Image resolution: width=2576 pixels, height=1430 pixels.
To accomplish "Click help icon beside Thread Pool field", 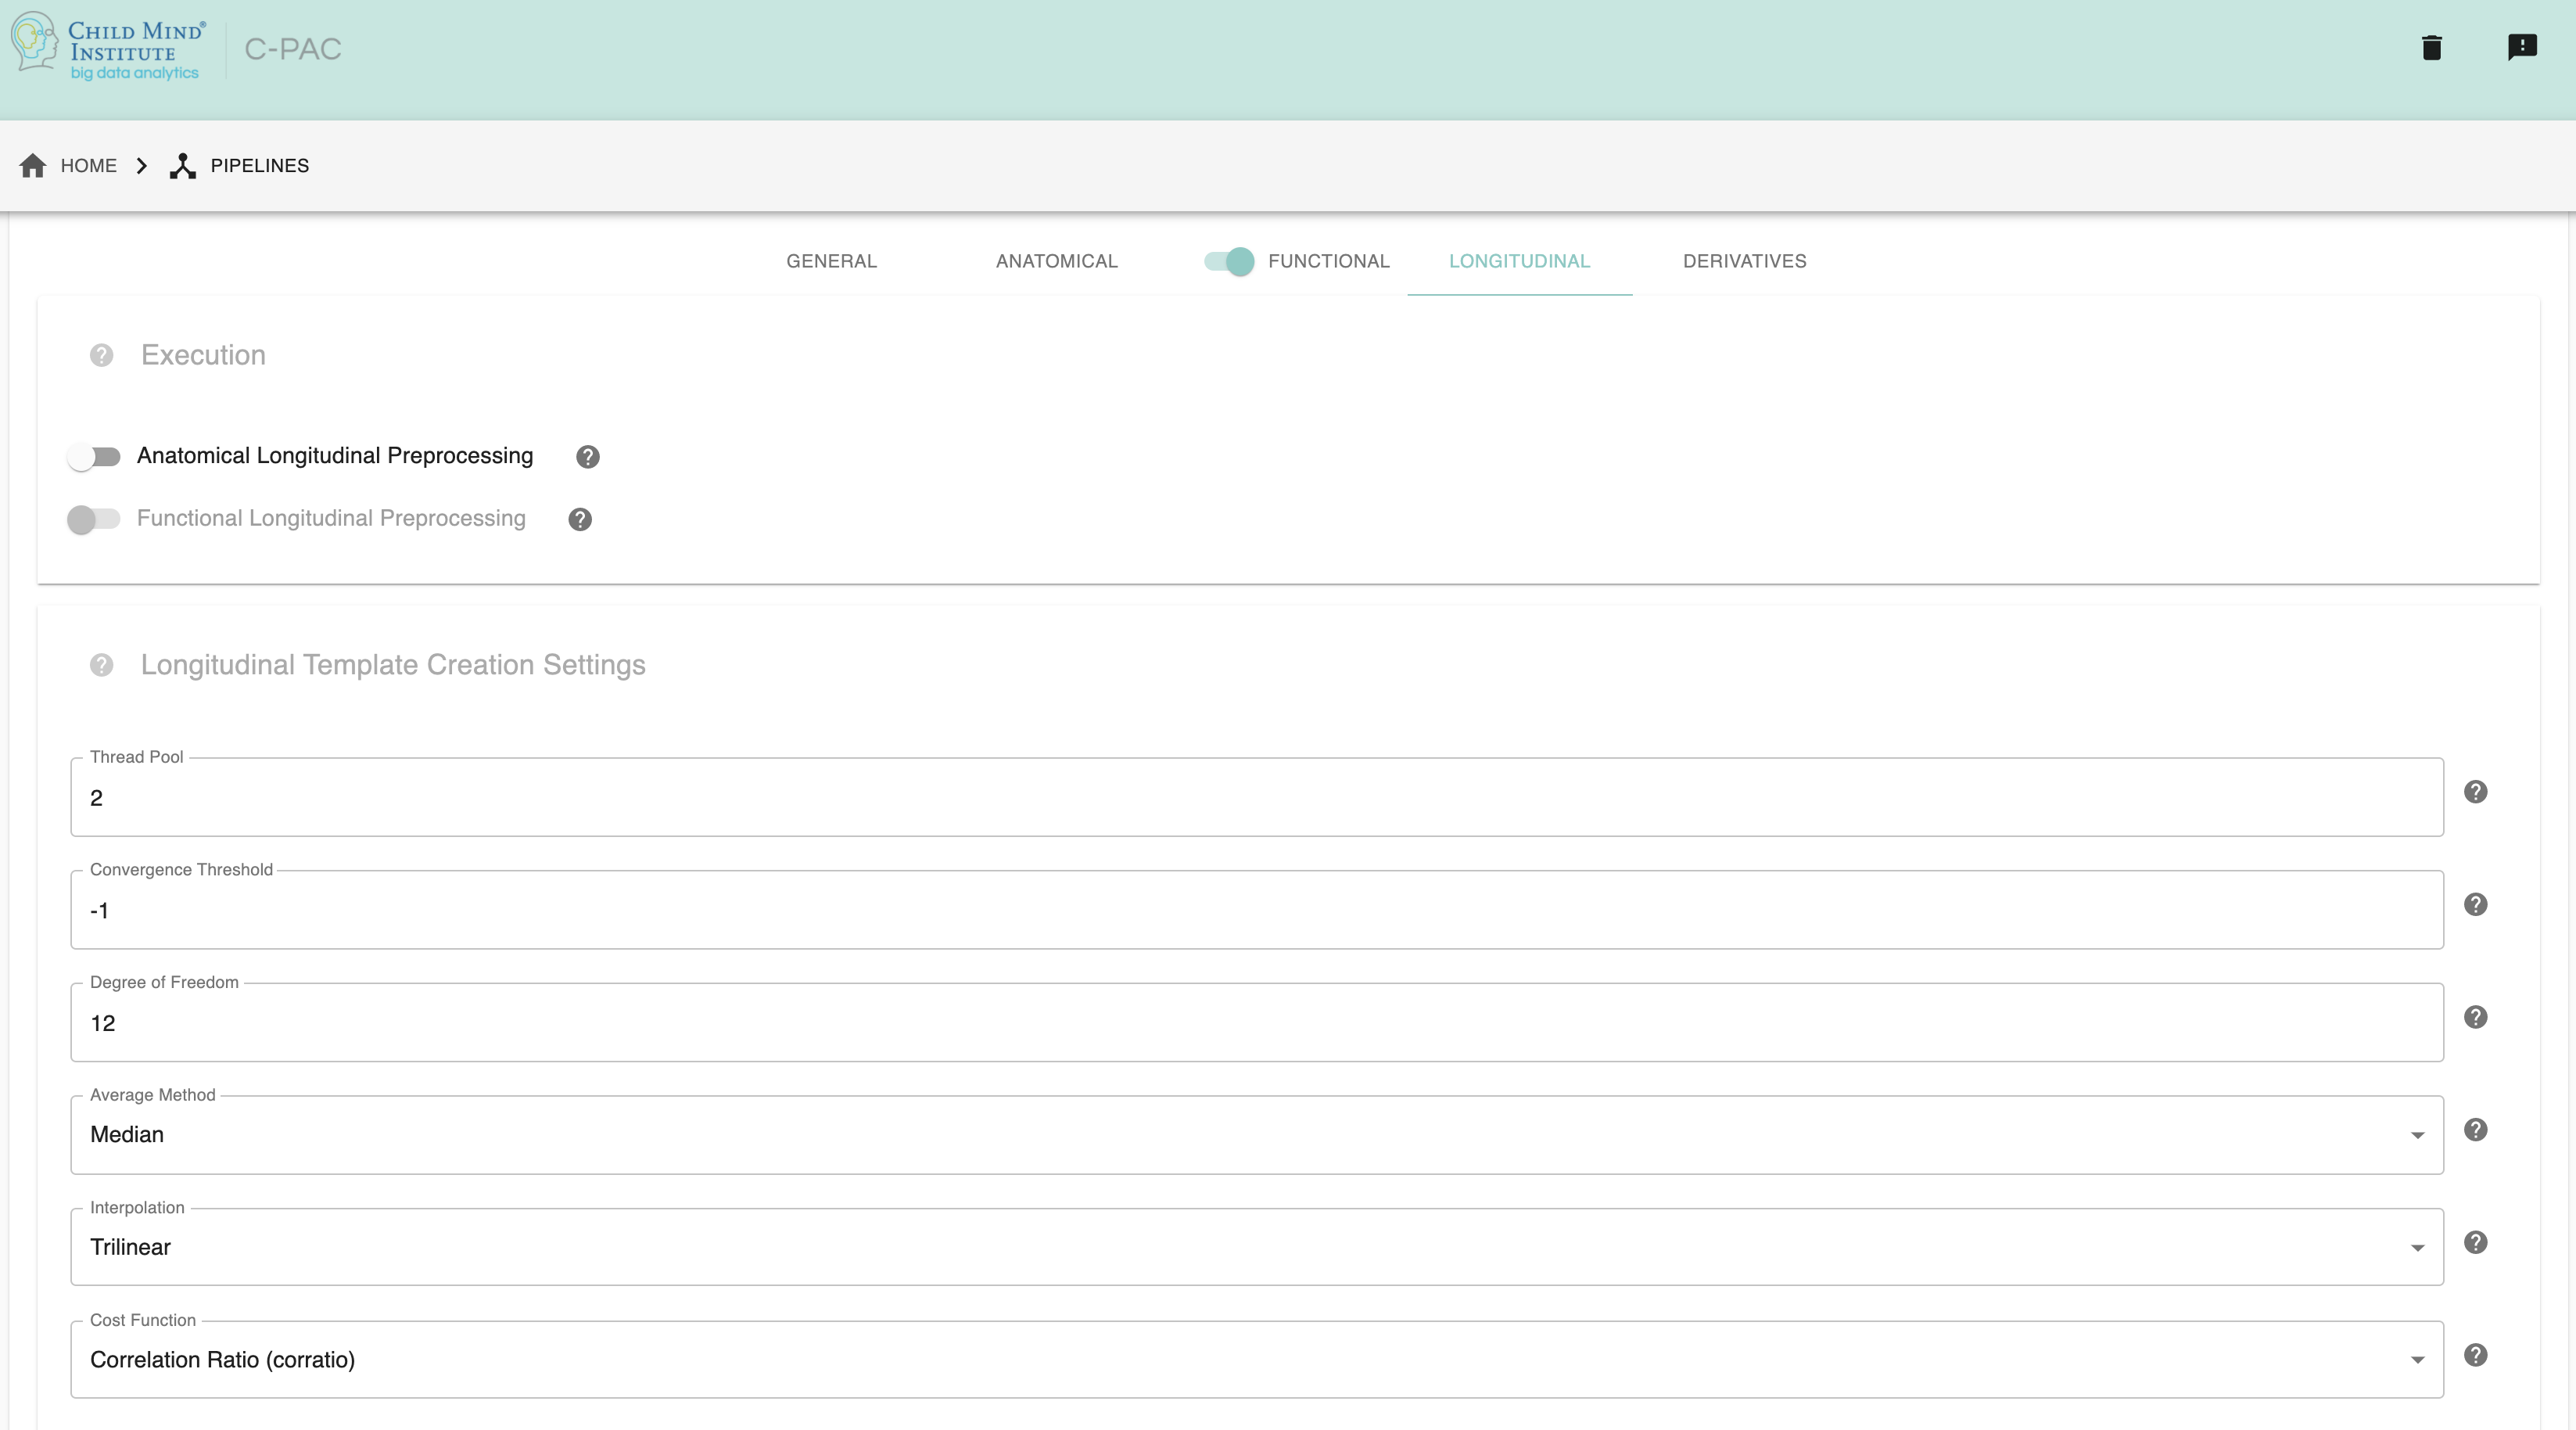I will 2475,792.
